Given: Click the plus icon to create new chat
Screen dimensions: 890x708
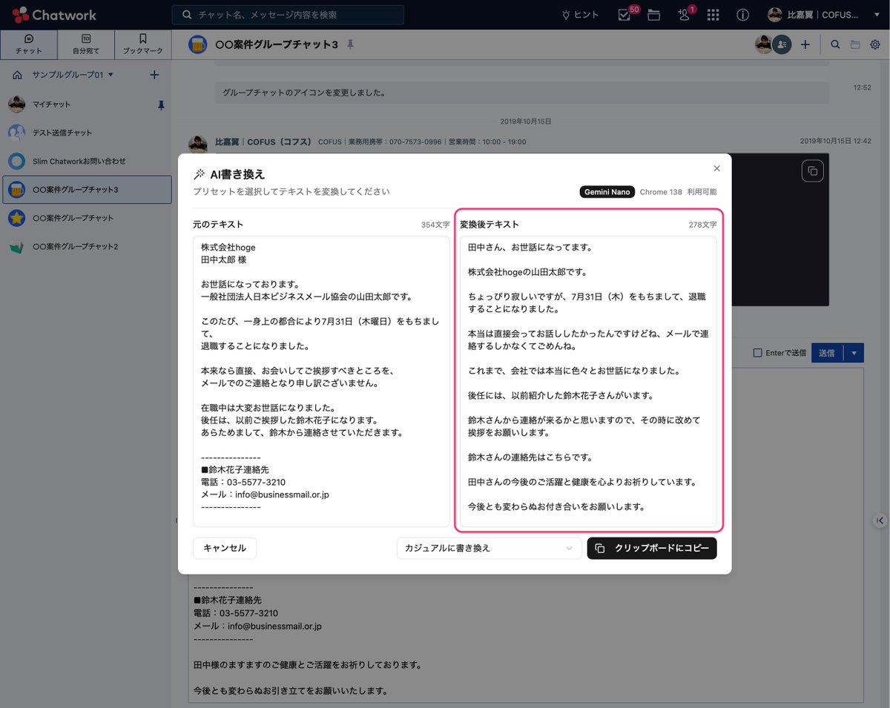Looking at the screenshot, I should (154, 74).
